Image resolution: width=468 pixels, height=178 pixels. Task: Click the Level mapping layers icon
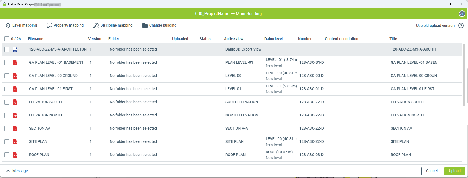[8, 26]
